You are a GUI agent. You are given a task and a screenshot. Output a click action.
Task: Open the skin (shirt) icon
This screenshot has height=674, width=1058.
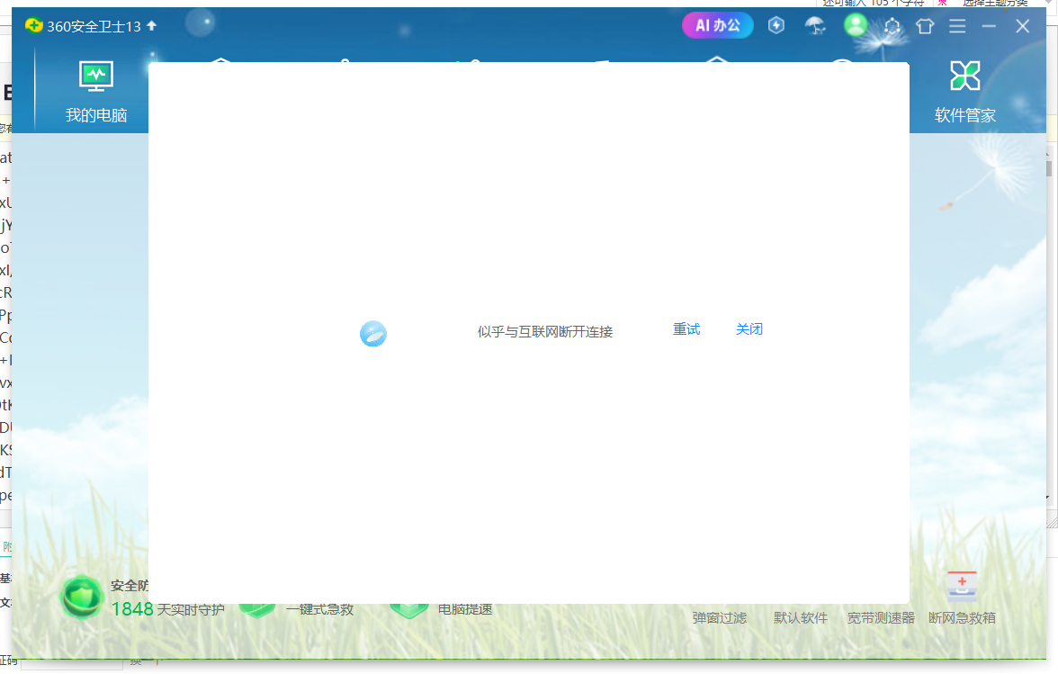[925, 26]
